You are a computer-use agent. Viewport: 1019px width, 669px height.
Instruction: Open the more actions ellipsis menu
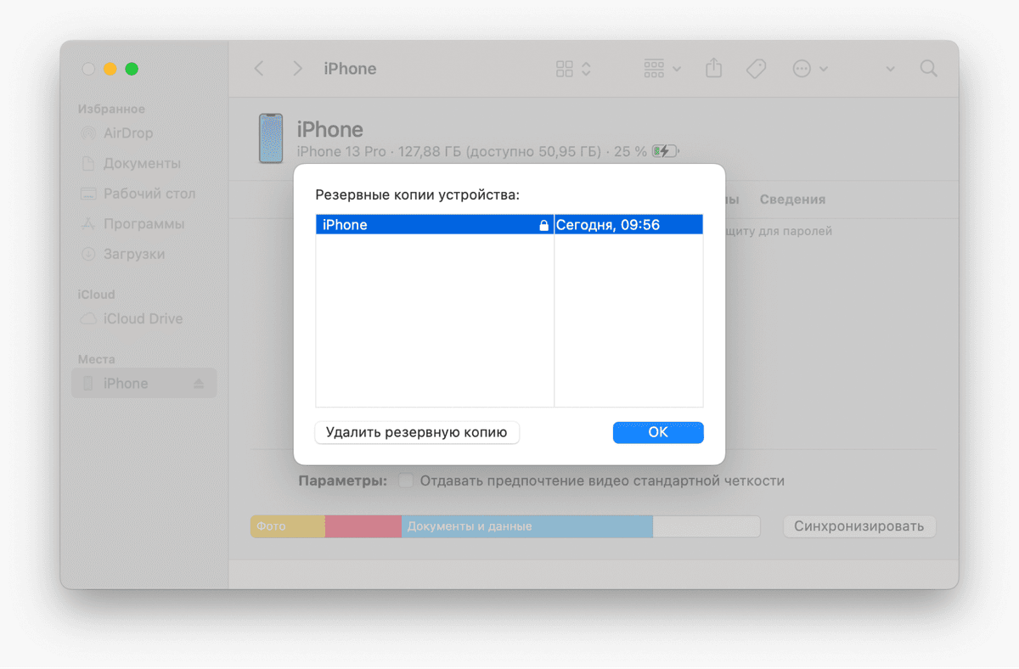click(810, 69)
